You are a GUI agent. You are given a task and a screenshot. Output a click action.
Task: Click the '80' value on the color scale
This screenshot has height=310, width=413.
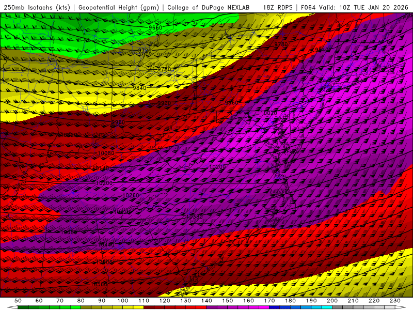click(x=81, y=301)
